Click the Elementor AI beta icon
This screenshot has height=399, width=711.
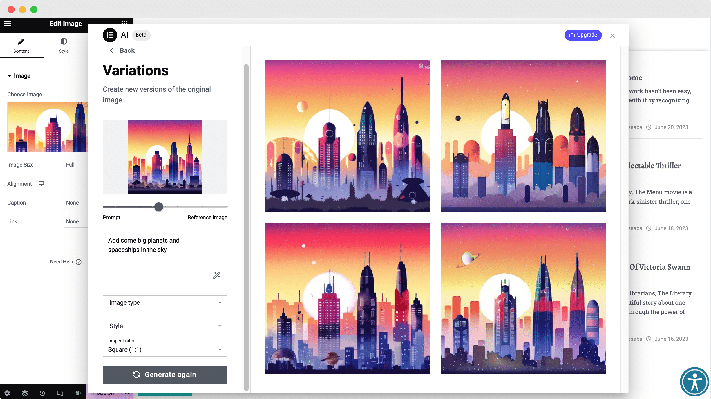pyautogui.click(x=109, y=35)
